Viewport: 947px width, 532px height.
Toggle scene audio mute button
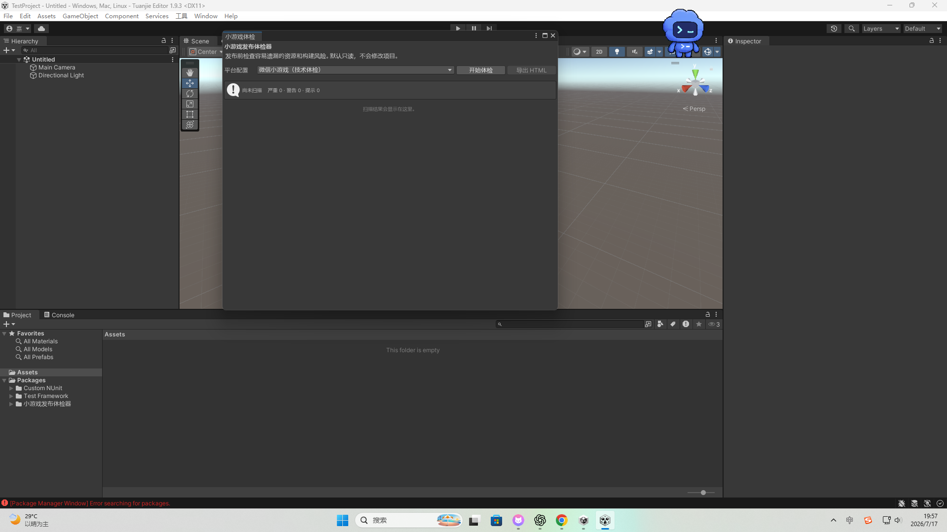[635, 52]
